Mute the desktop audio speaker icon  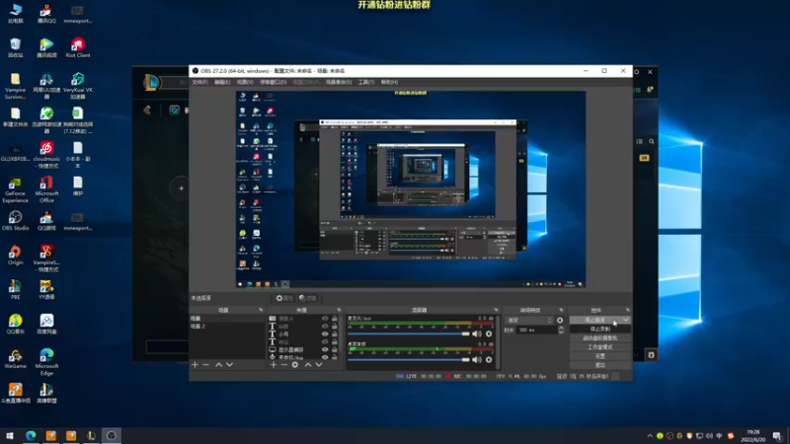coord(477,359)
